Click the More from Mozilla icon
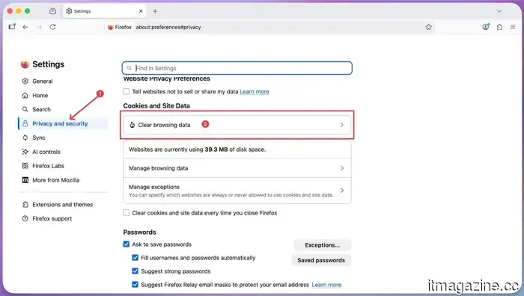524x296 pixels. (x=25, y=180)
